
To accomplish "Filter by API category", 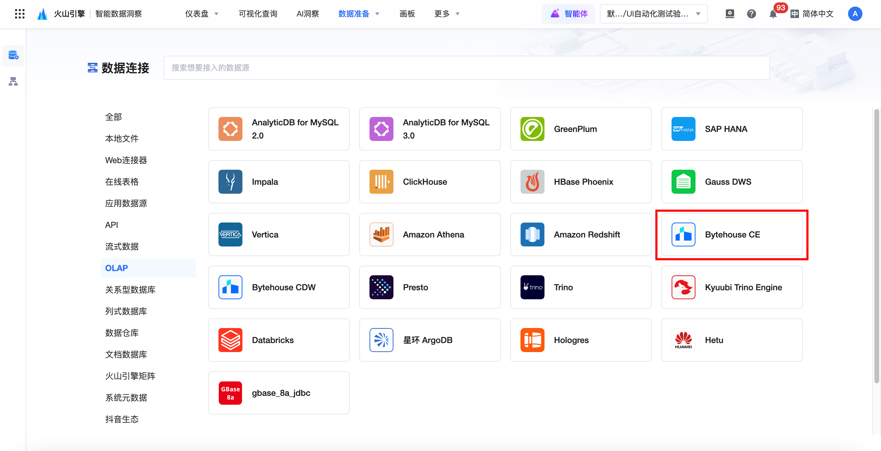I will point(111,225).
